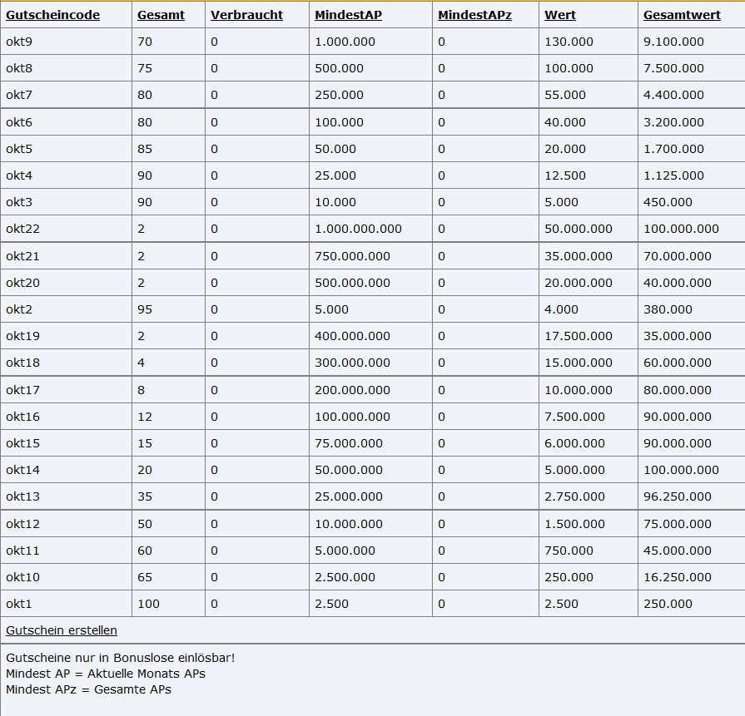The width and height of the screenshot is (745, 716).
Task: Click the MindestAP value 1.000.000.000
Action: pyautogui.click(x=358, y=229)
